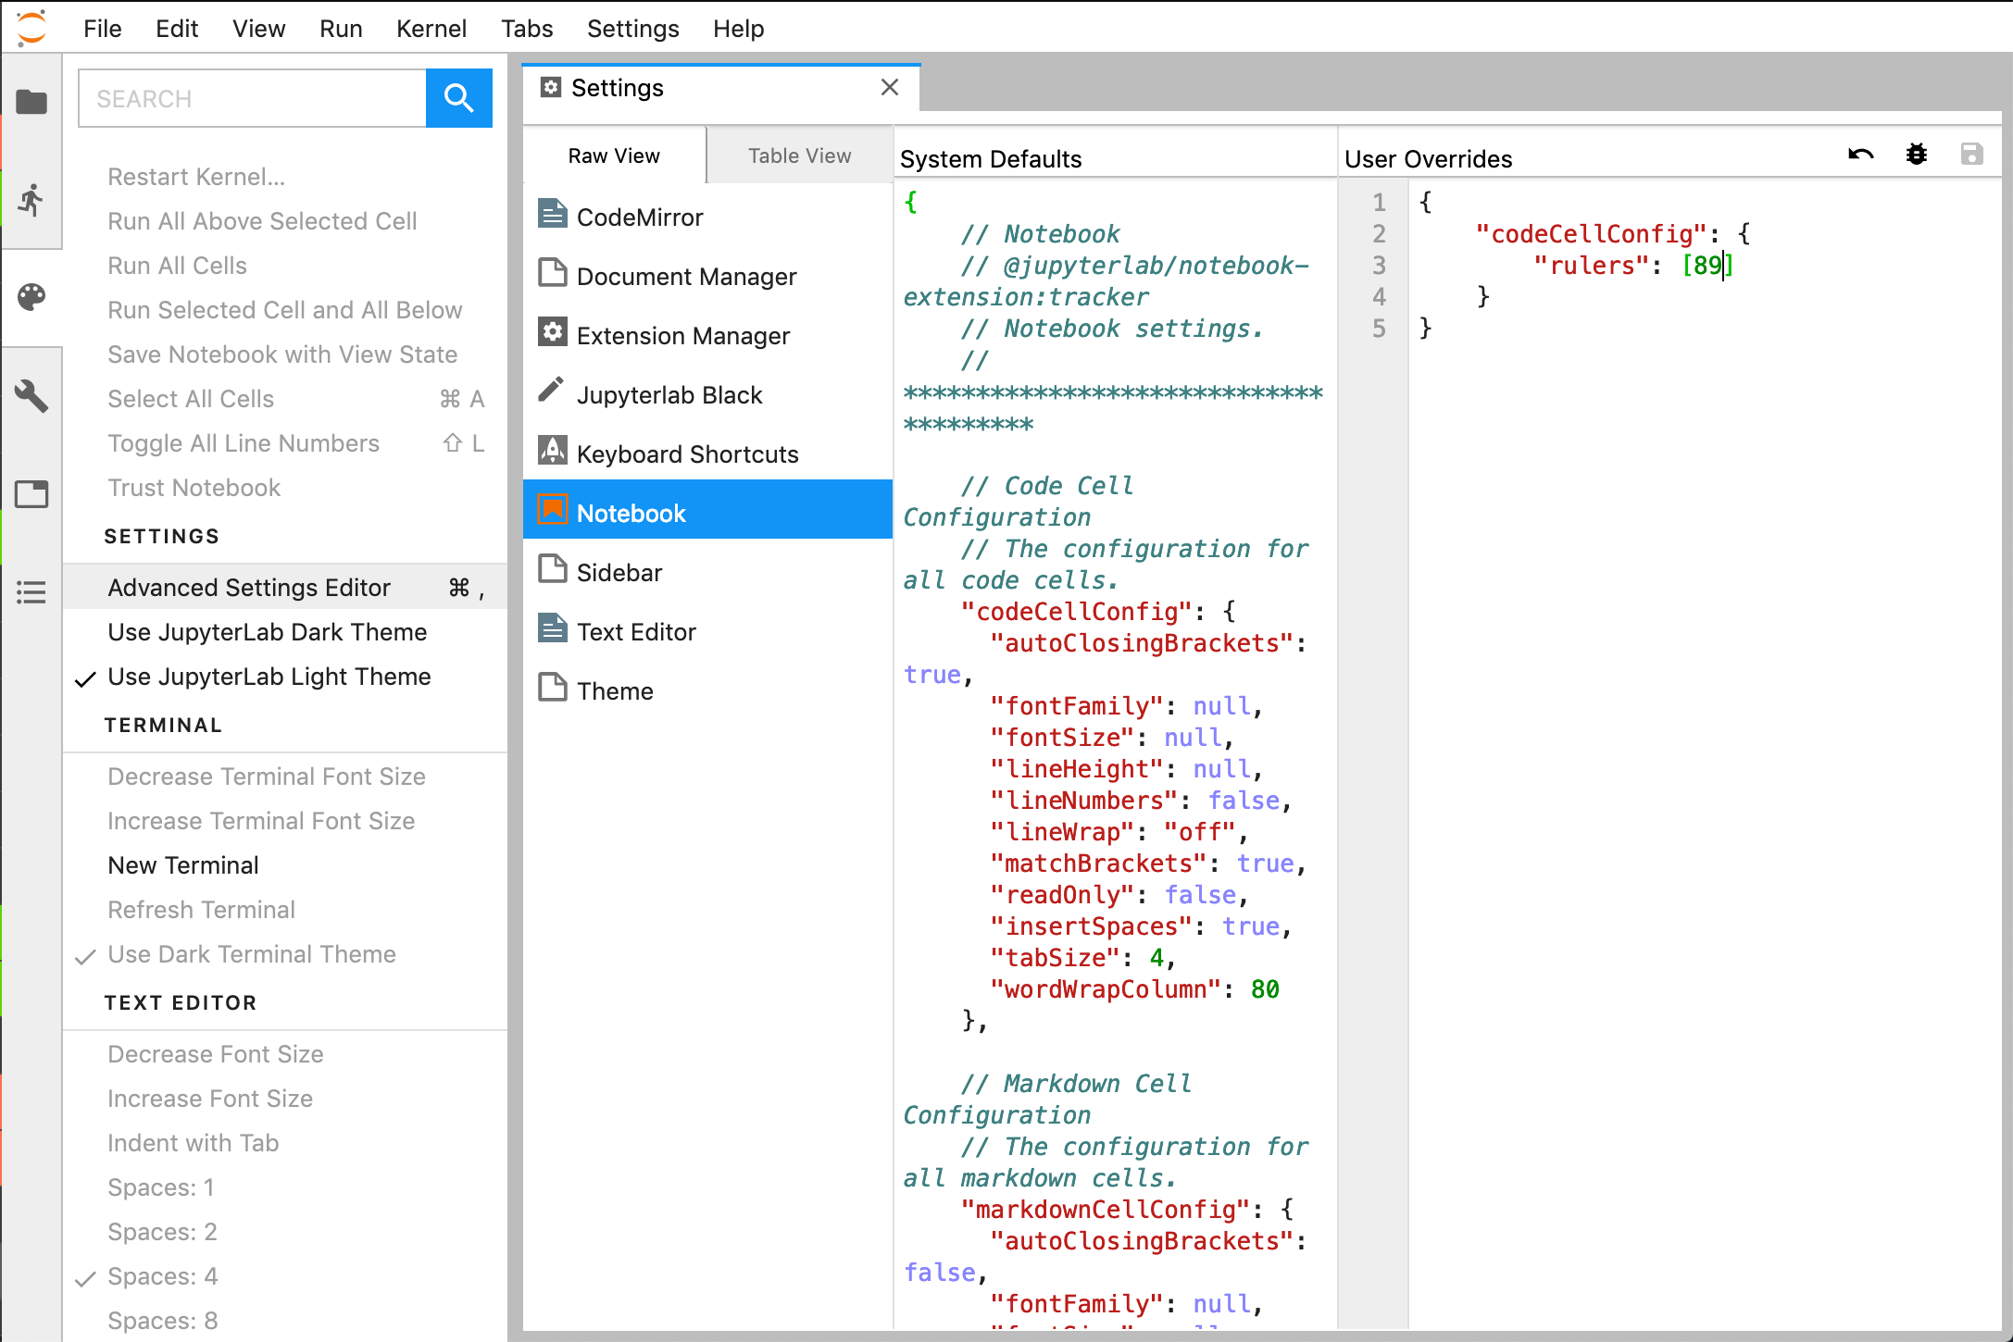This screenshot has height=1342, width=2013.
Task: Toggle Use JupyterLab Light Theme
Action: point(269,677)
